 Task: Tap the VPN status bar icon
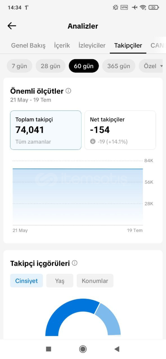point(124,8)
